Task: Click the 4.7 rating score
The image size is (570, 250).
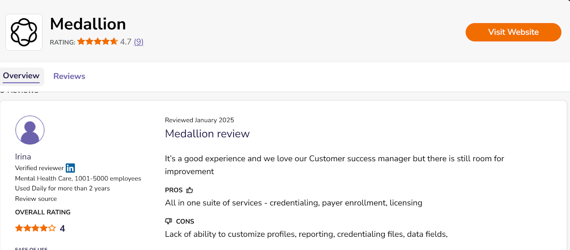Action: [x=126, y=42]
